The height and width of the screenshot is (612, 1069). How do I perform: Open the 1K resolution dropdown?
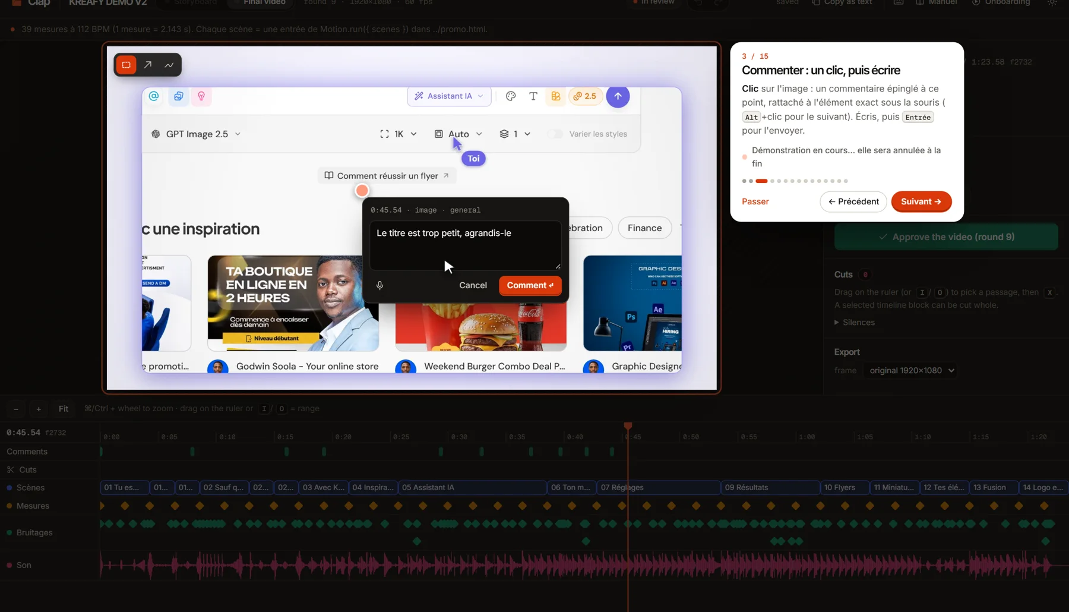[x=398, y=134]
